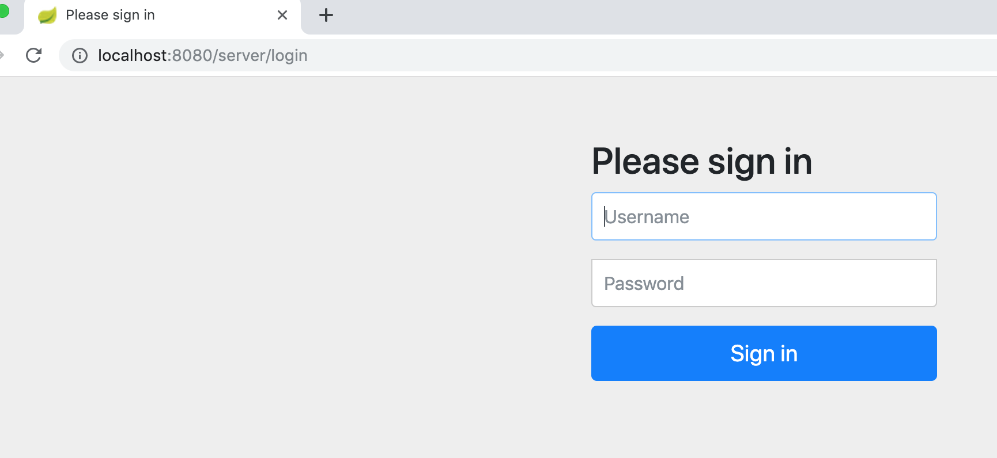Click the empty tab strip beside the plus button
The height and width of the screenshot is (458, 997).
pos(634,15)
